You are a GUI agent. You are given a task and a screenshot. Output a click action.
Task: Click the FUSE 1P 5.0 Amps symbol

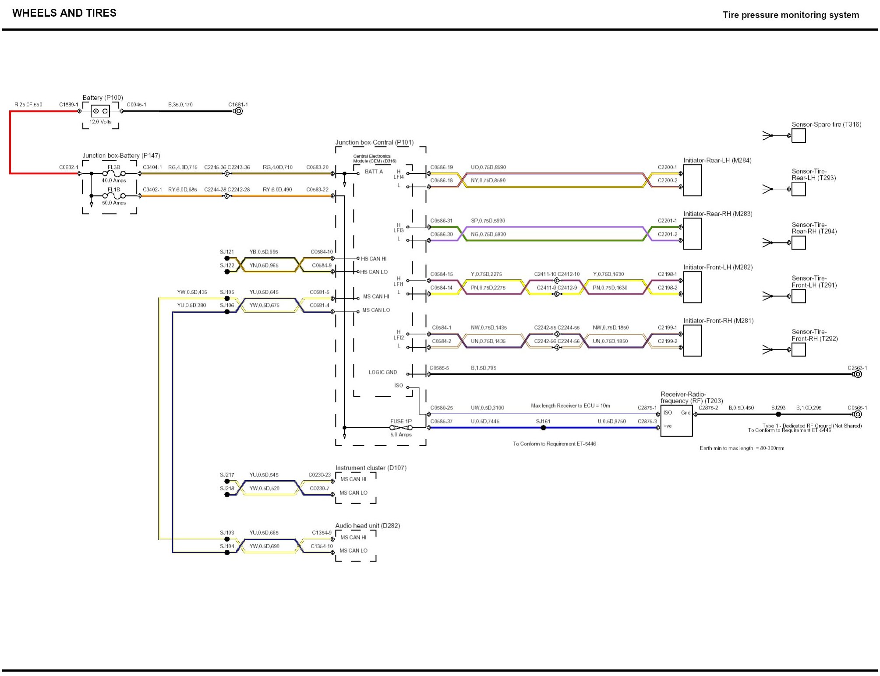coord(401,428)
